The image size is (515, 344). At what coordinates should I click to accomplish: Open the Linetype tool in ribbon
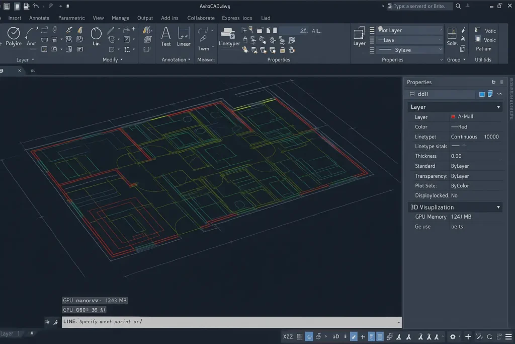coord(229,35)
